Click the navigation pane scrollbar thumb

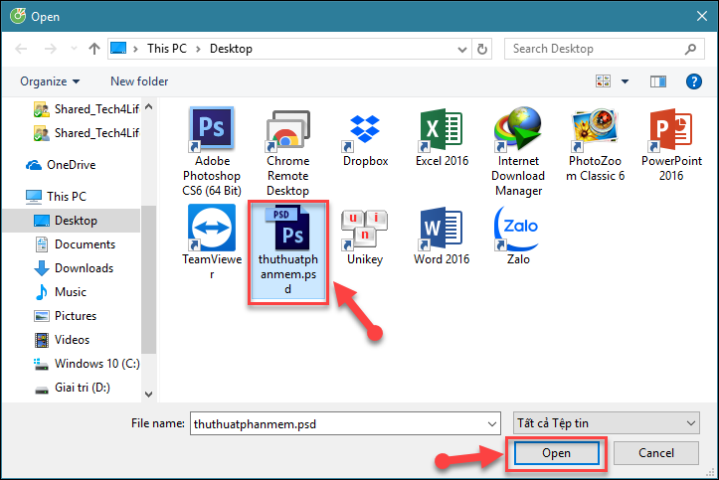[148, 279]
